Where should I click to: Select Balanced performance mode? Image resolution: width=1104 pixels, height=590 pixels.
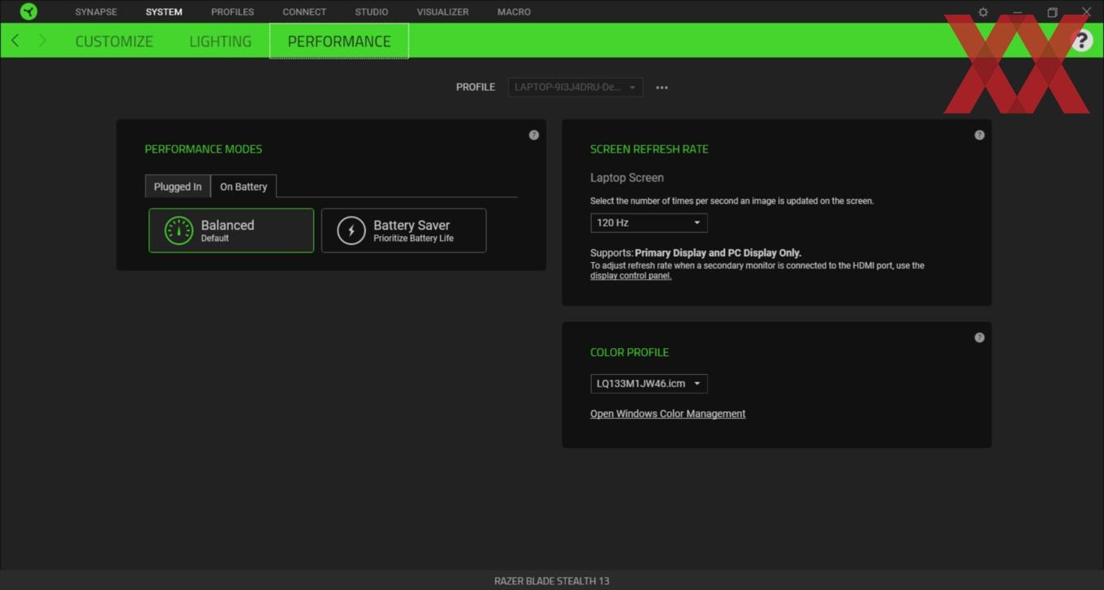[231, 230]
